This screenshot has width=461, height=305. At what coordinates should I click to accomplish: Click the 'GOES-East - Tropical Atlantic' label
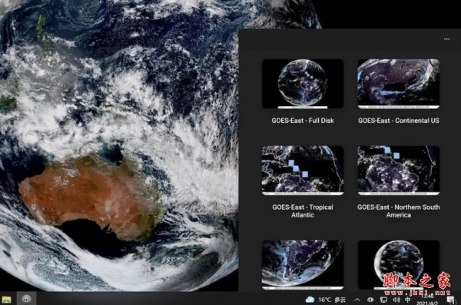303,211
